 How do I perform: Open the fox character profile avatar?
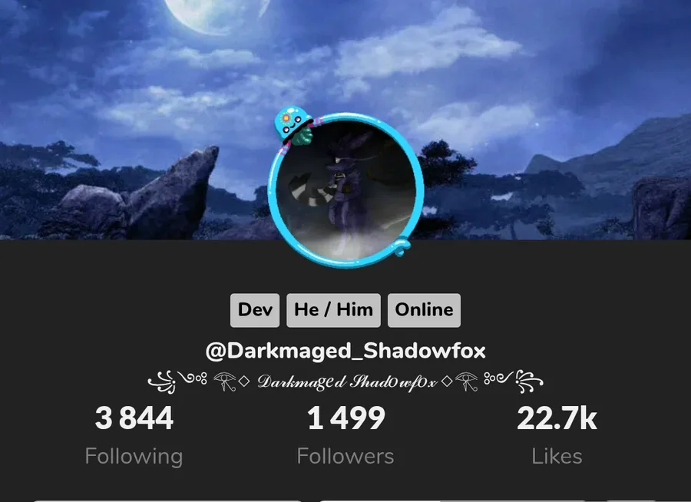346,190
